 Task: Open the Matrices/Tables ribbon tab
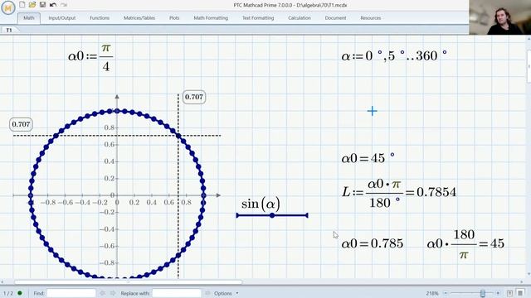139,18
